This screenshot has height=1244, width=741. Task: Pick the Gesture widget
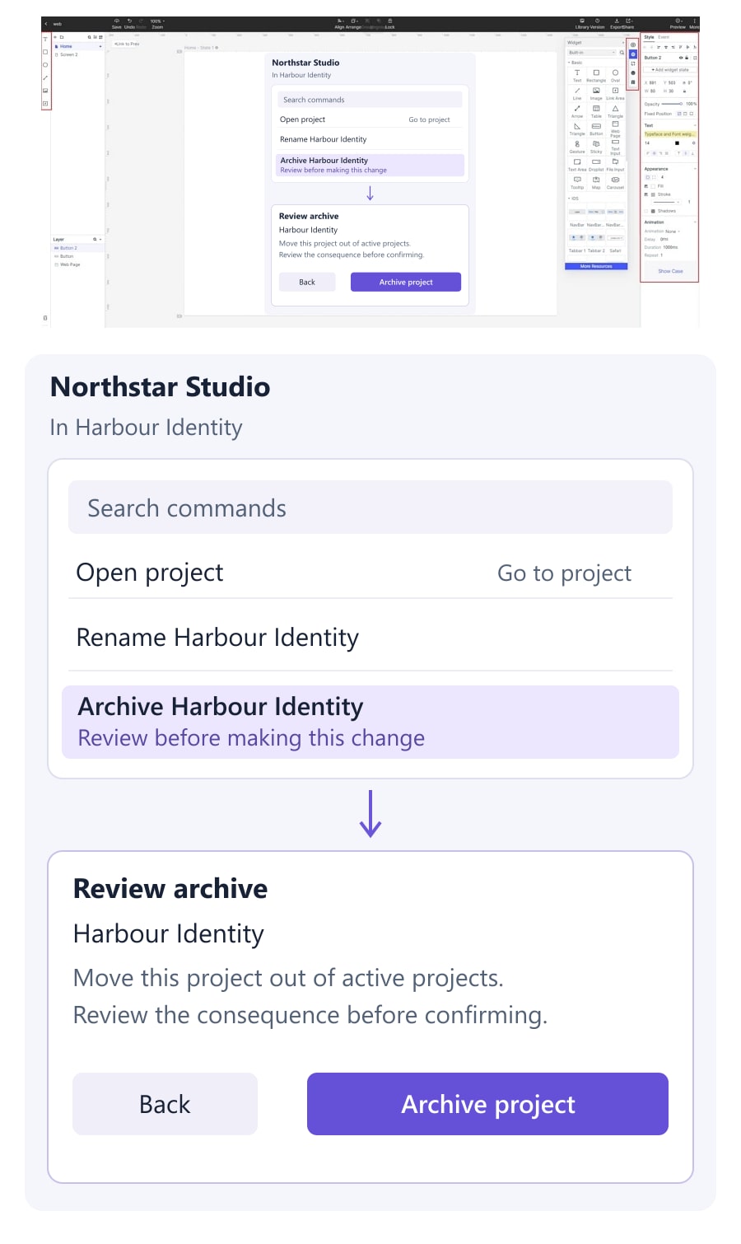(x=577, y=147)
